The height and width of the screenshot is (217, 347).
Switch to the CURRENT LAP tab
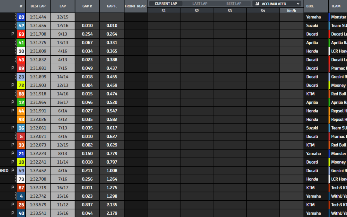(166, 4)
